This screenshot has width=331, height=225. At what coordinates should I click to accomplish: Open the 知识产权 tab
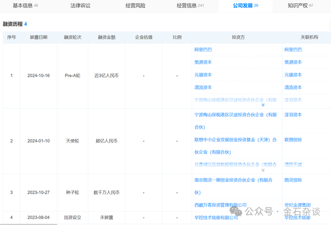click(x=300, y=6)
